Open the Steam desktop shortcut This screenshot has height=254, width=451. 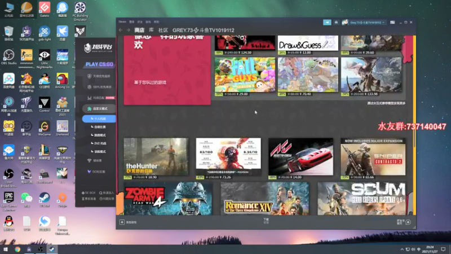(45, 200)
